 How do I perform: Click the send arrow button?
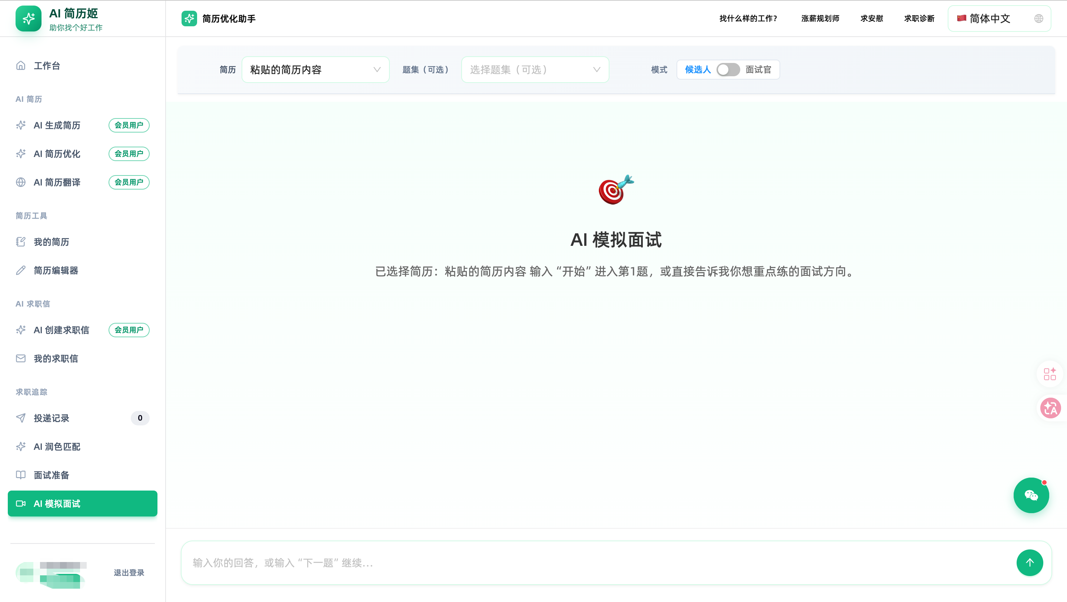click(1030, 563)
